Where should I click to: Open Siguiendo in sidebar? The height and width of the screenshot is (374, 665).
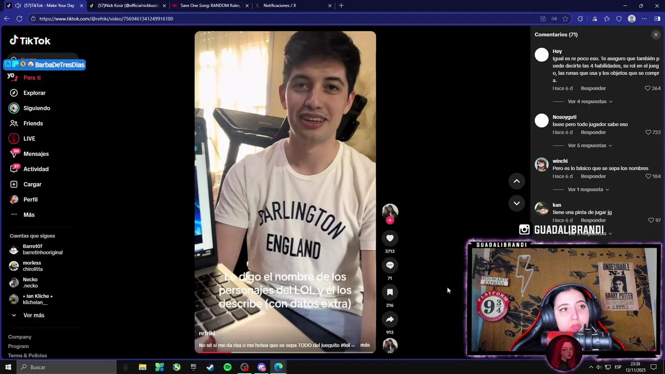tap(36, 108)
